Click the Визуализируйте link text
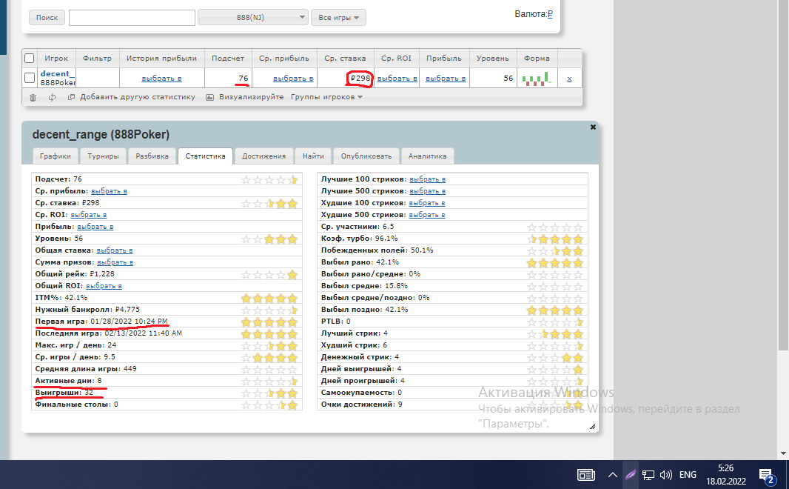Image resolution: width=789 pixels, height=489 pixels. click(251, 97)
